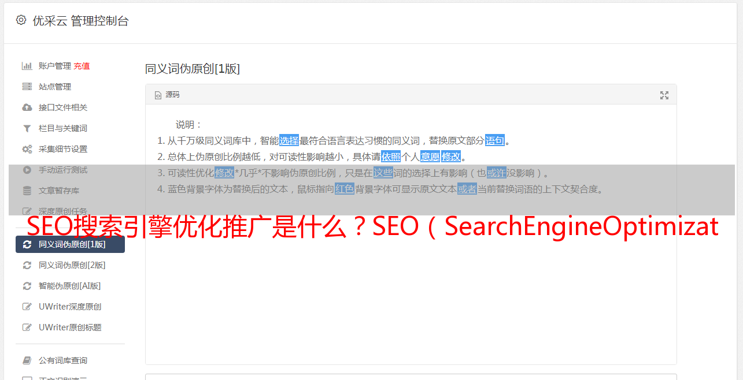Click the highlighted word 选择 in text
This screenshot has height=380, width=743.
(289, 140)
